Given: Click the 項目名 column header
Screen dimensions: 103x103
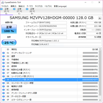Looking at the screenshot, I should [44, 49].
